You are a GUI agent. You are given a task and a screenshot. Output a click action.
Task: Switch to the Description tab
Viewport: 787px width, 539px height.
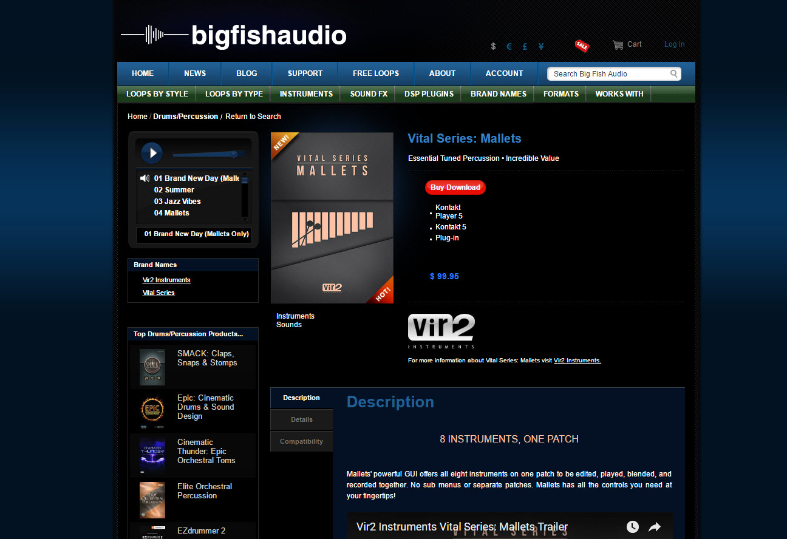click(x=301, y=398)
